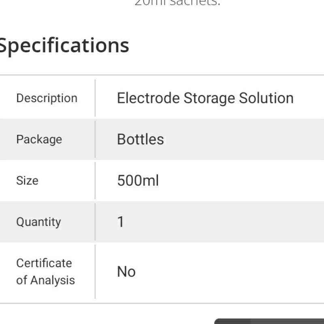Screen dimensions: 324x324
Task: Click the divider line below the Specifications heading
Action: point(162,75)
